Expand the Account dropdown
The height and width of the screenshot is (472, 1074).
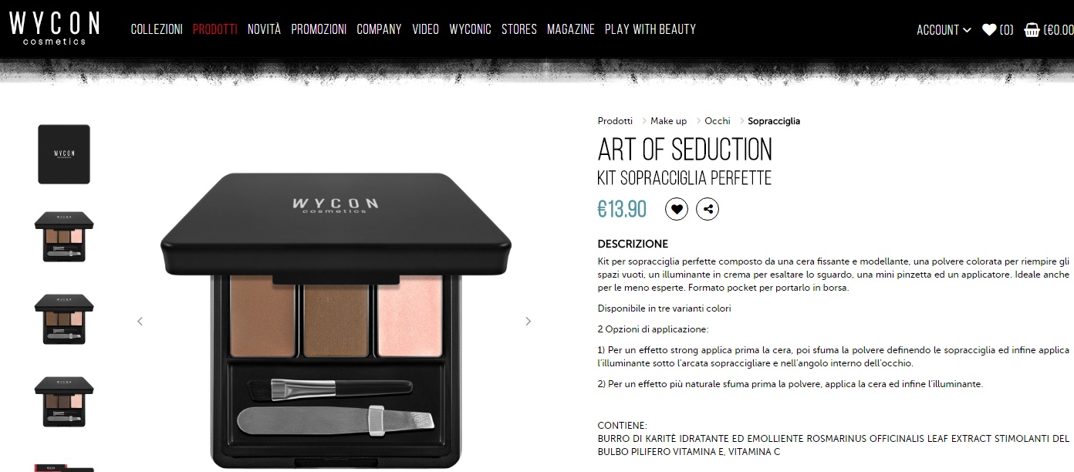[x=944, y=30]
